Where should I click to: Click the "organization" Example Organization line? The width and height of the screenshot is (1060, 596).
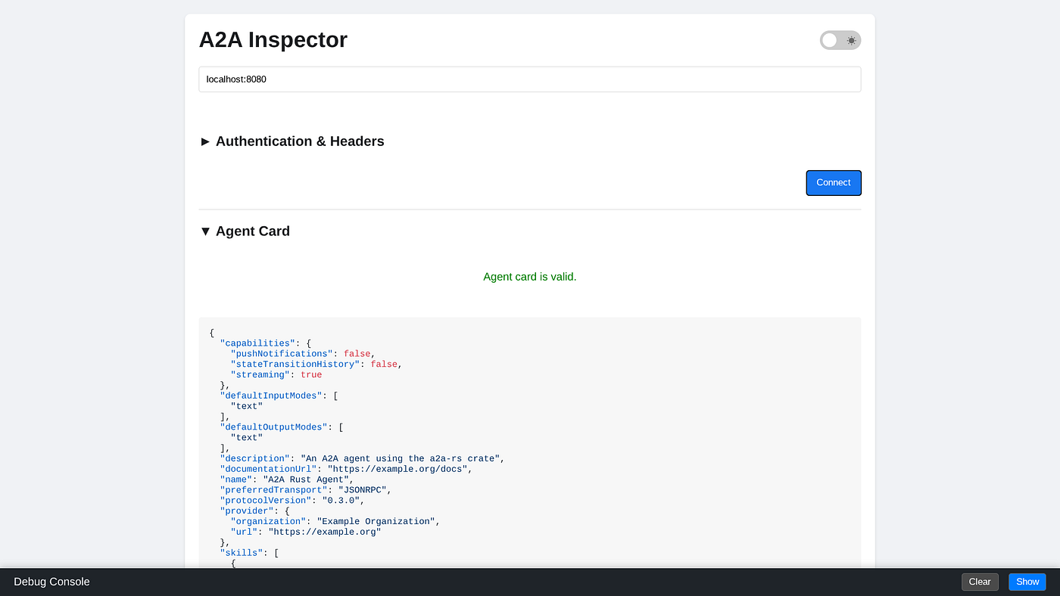(335, 522)
